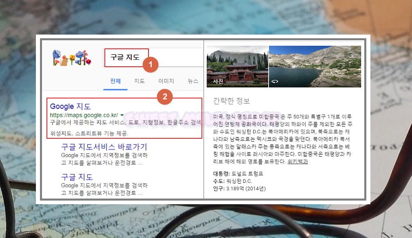Click the maps.google.co.kr URL text
412x238 pixels.
(84, 115)
